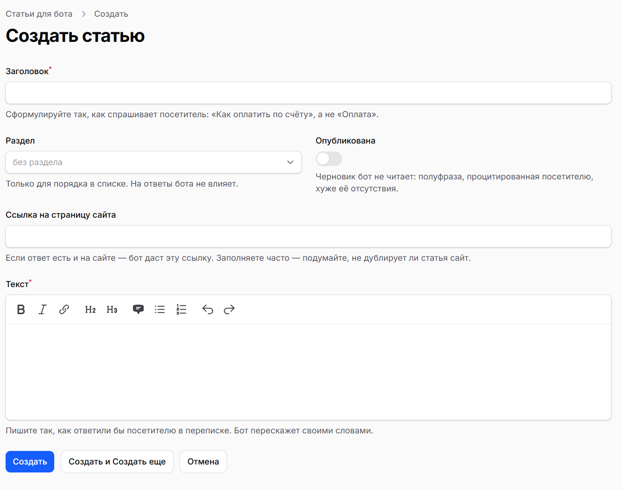Image resolution: width=622 pixels, height=490 pixels.
Task: Focus the Заголовок input field
Action: click(308, 93)
